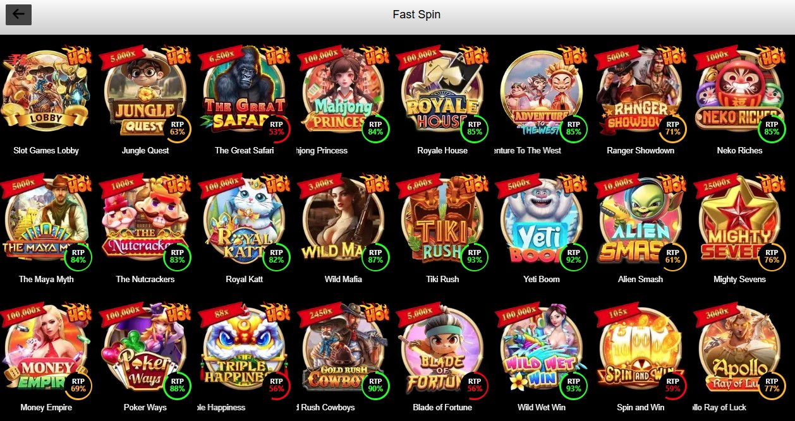Open the Yeti Boom game icon
Viewport: 795px width, 421px height.
click(542, 221)
